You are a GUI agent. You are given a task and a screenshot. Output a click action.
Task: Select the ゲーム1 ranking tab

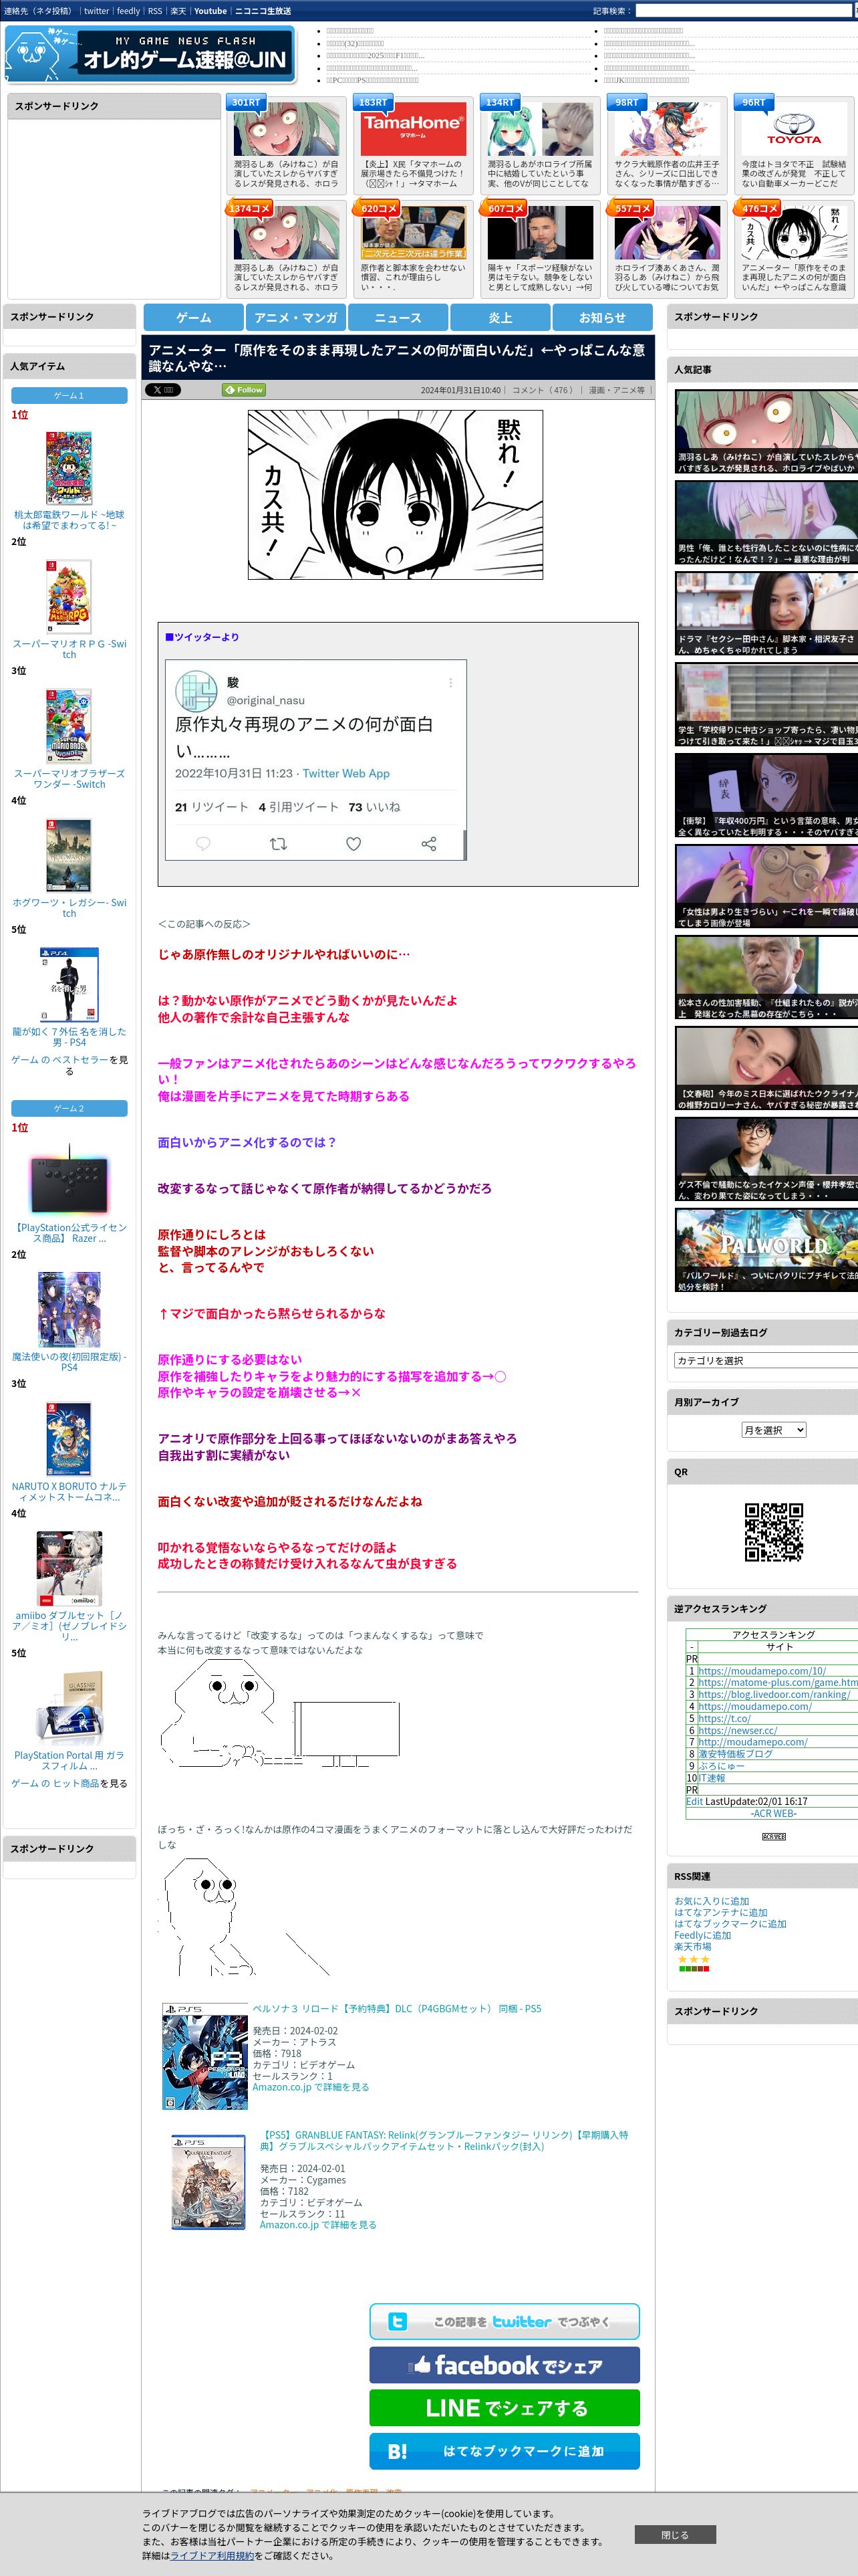pyautogui.click(x=69, y=396)
